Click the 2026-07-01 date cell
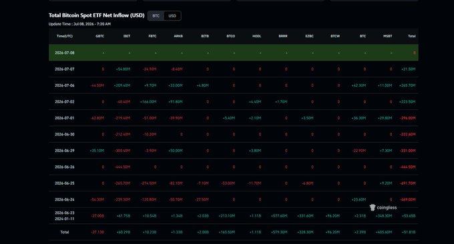454x244 pixels. tap(65, 118)
